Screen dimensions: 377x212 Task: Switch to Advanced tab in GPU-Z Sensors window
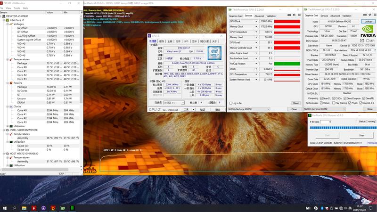(x=259, y=16)
